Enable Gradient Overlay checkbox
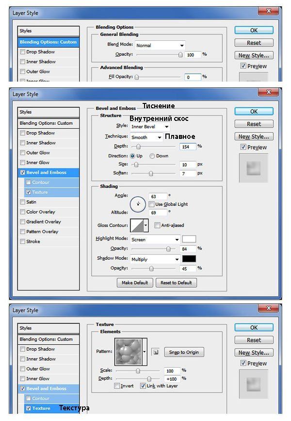Screen dimensions: 291x421 coord(23,222)
